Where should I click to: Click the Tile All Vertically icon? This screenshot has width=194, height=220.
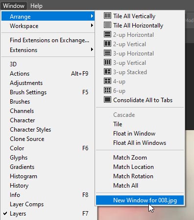[107, 16]
